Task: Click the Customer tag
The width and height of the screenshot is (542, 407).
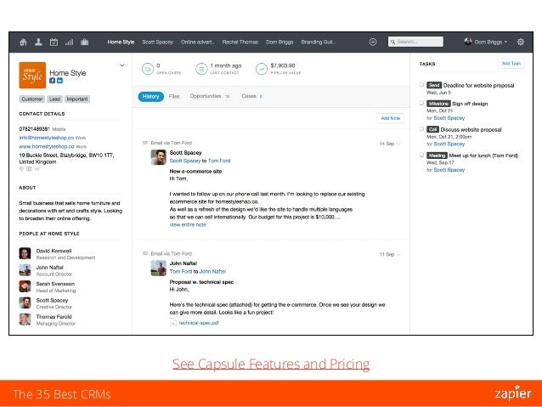Action: coord(31,99)
